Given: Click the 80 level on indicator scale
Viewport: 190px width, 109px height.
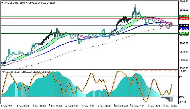Looking at the screenshot, I should tap(180, 77).
